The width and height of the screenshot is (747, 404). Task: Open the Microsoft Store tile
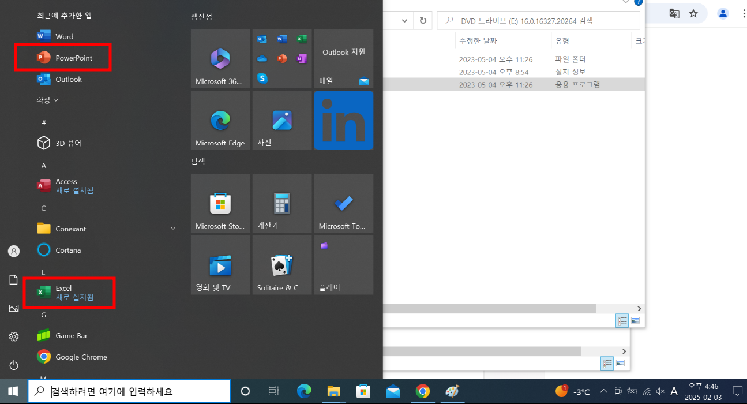point(220,203)
